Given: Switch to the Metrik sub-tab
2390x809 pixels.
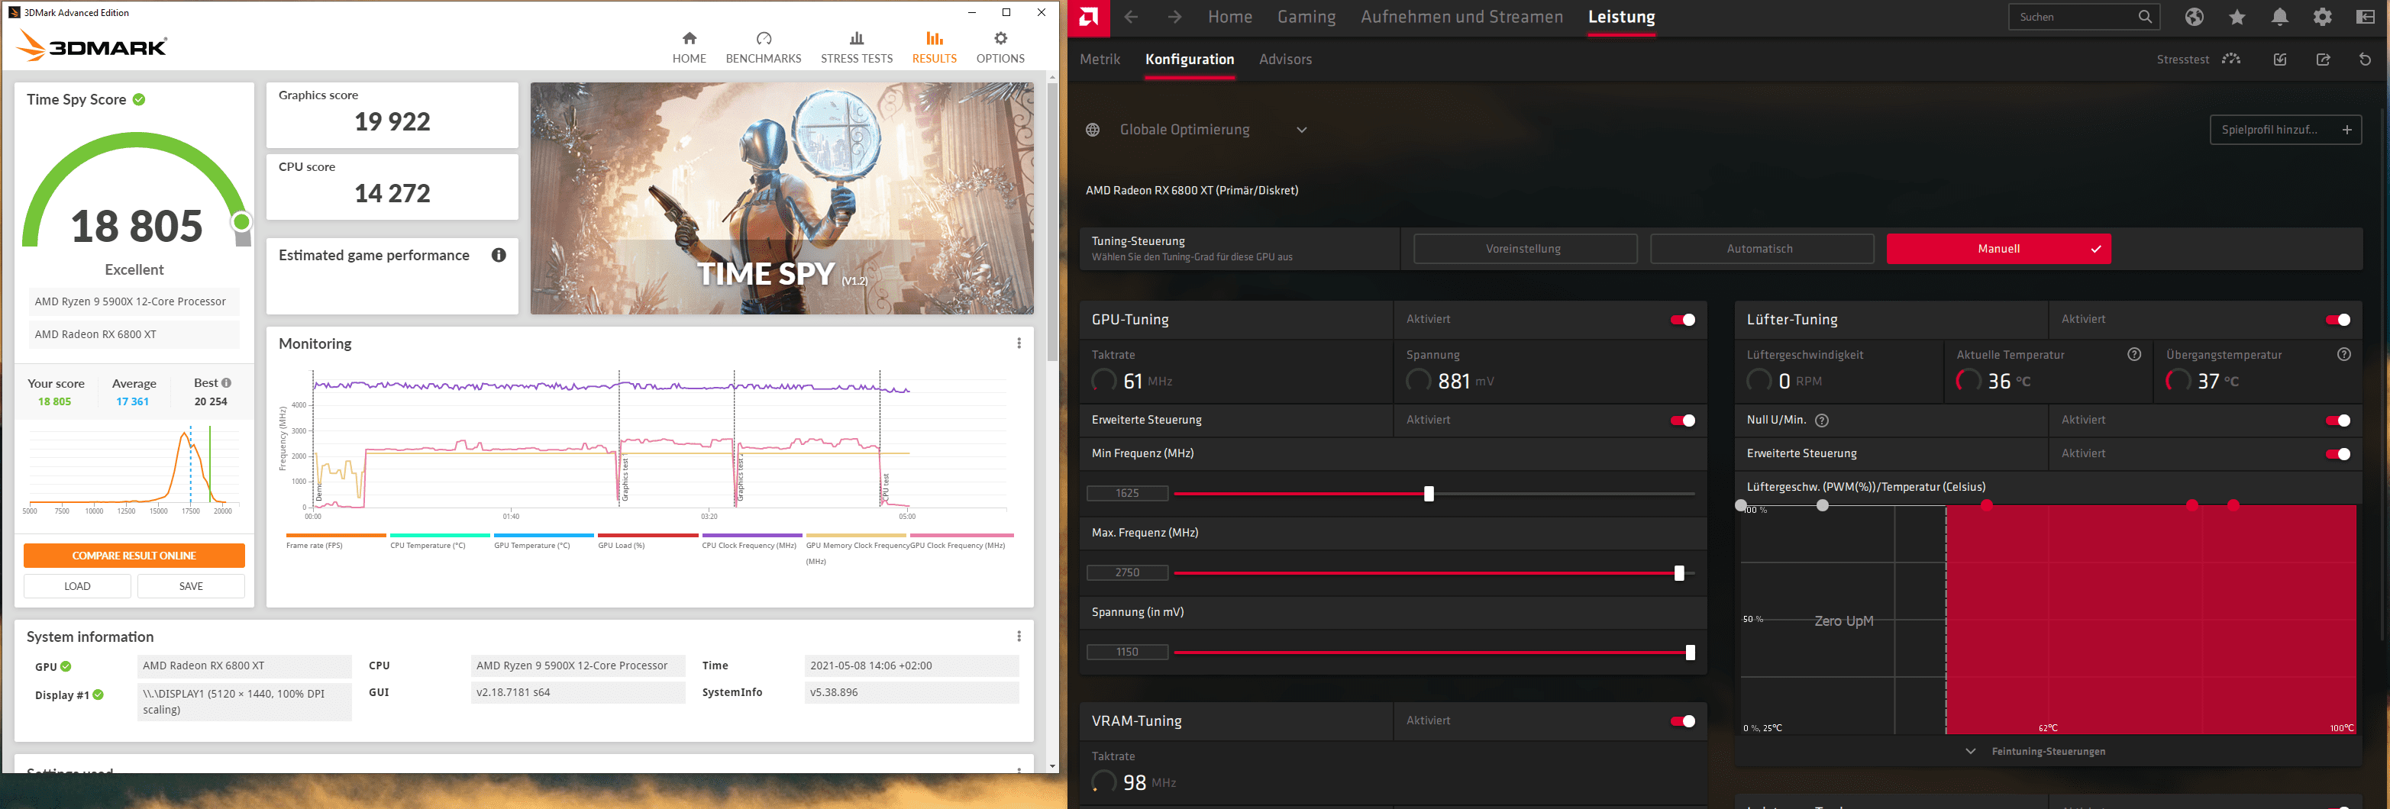Looking at the screenshot, I should (x=1100, y=60).
